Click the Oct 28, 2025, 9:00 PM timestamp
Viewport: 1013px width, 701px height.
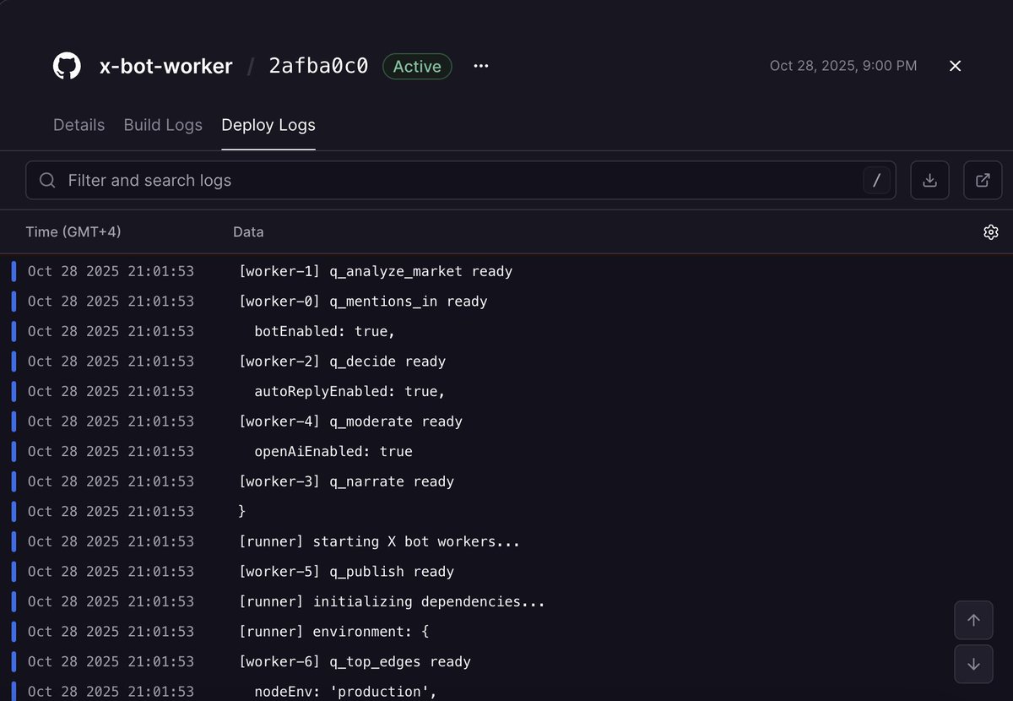pos(843,66)
